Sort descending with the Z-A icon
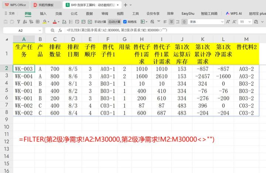 [31, 22]
